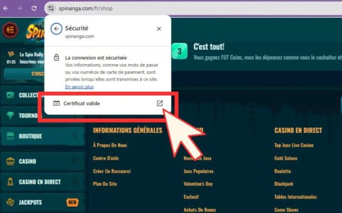Open Exclusif link
The width and height of the screenshot is (342, 213).
point(191,197)
